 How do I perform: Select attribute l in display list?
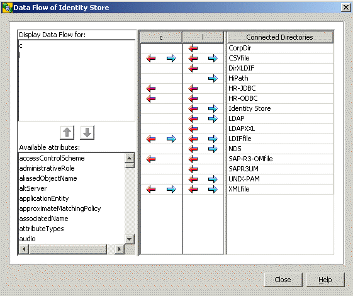[x=20, y=55]
